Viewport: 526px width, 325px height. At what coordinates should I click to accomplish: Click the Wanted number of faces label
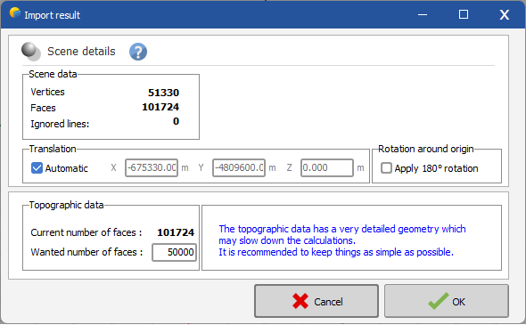tap(86, 252)
